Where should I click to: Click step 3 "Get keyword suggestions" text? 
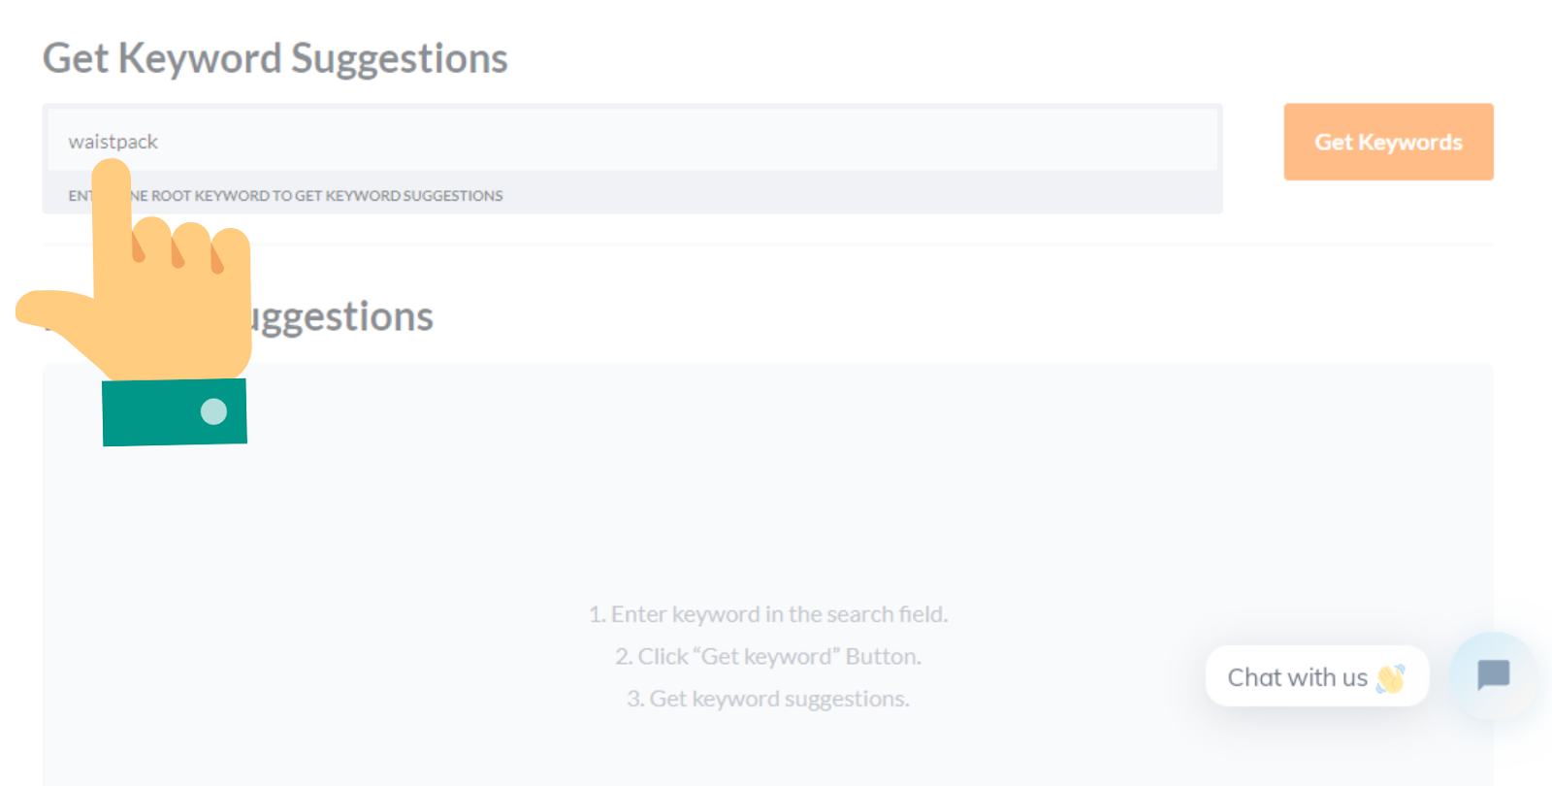click(x=767, y=699)
